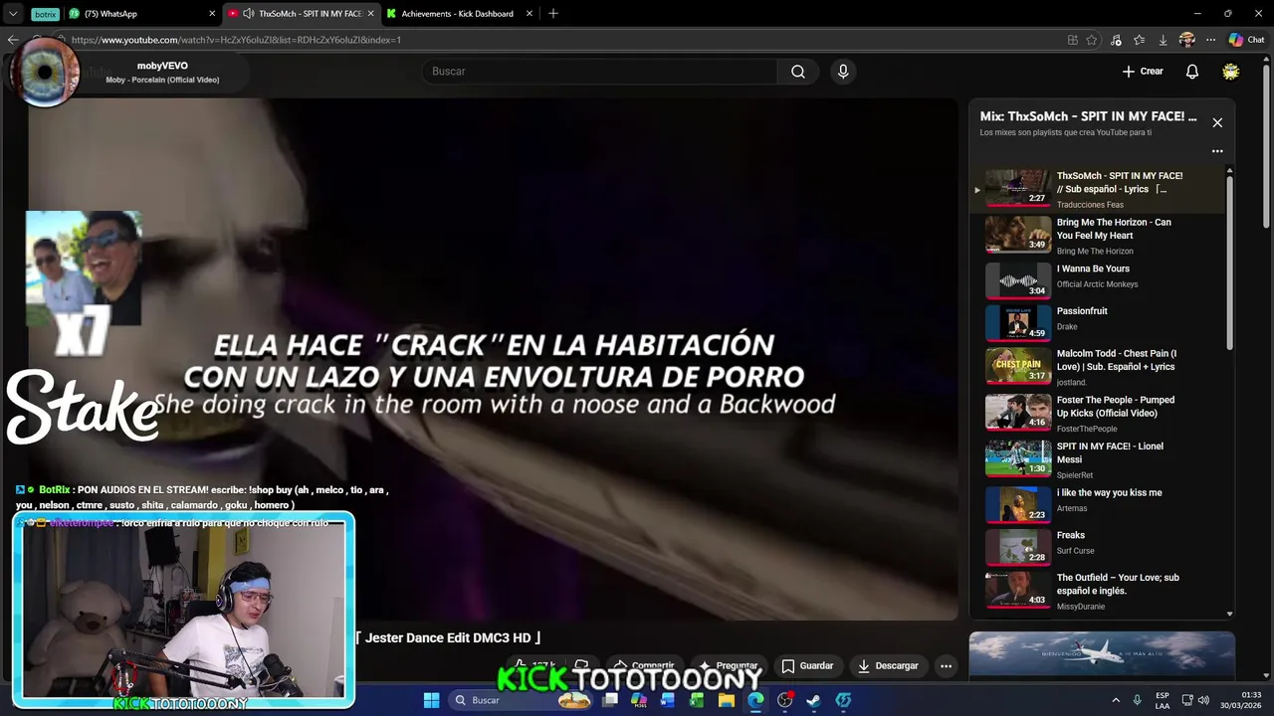Open more actions menu beside Descargar
The image size is (1274, 716).
(947, 665)
